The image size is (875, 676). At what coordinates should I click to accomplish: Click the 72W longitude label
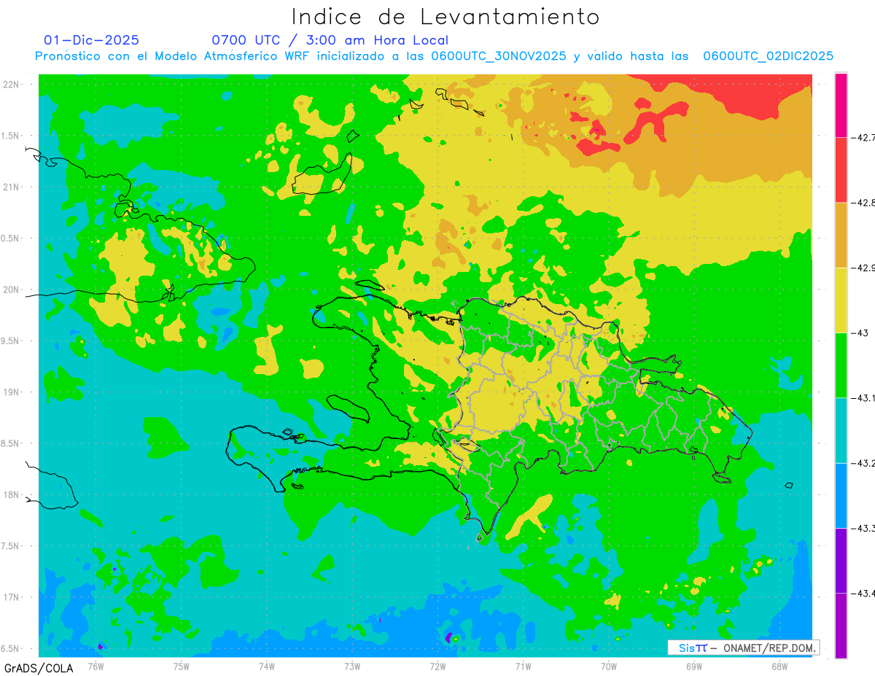[437, 666]
